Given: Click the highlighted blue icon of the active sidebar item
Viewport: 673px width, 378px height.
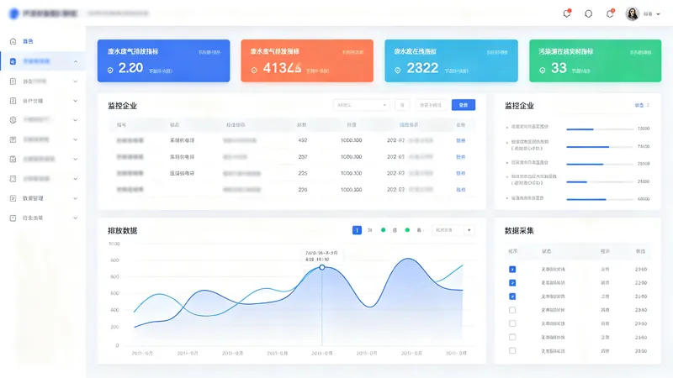Looking at the screenshot, I should click(13, 61).
